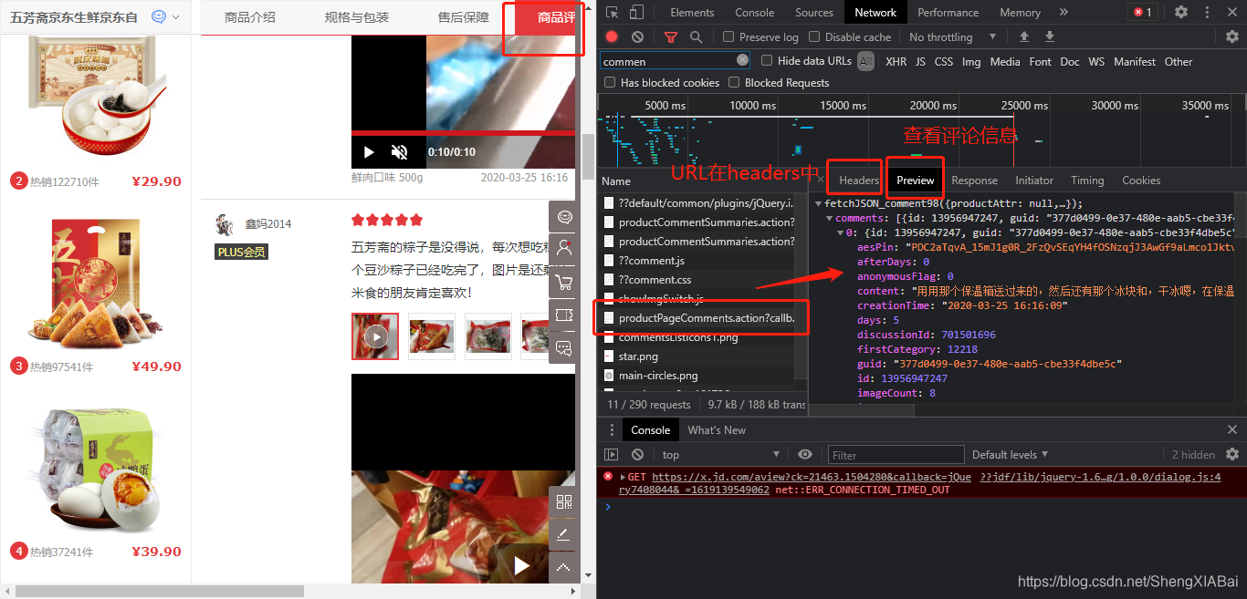Click the back-to-top arrow on the page sidebar
This screenshot has width=1247, height=599.
(x=563, y=567)
